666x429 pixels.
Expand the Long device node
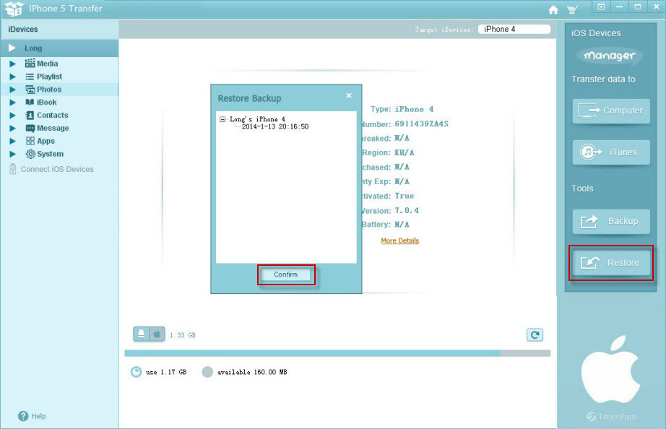[12, 48]
